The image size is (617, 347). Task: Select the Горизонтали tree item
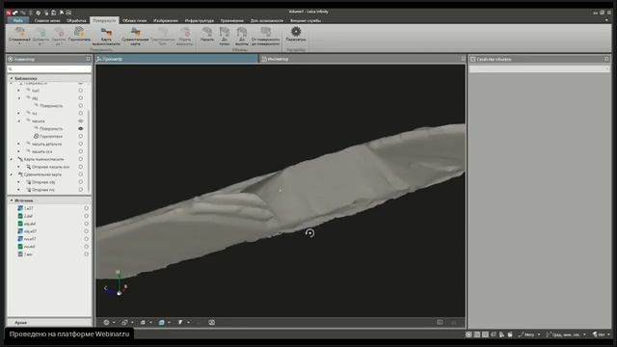click(x=51, y=136)
